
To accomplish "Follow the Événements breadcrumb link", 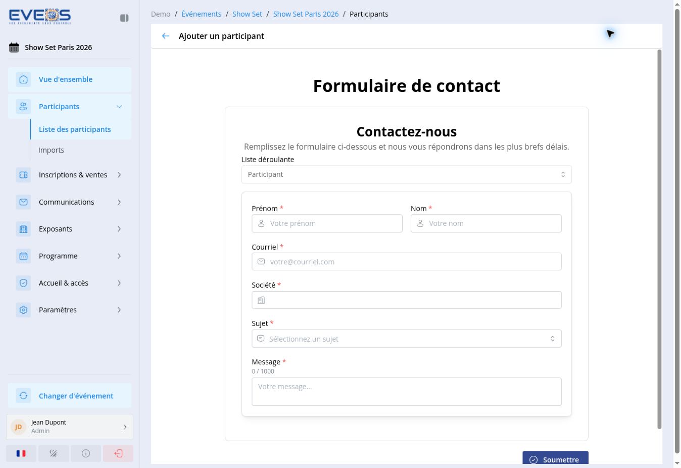I will point(202,14).
